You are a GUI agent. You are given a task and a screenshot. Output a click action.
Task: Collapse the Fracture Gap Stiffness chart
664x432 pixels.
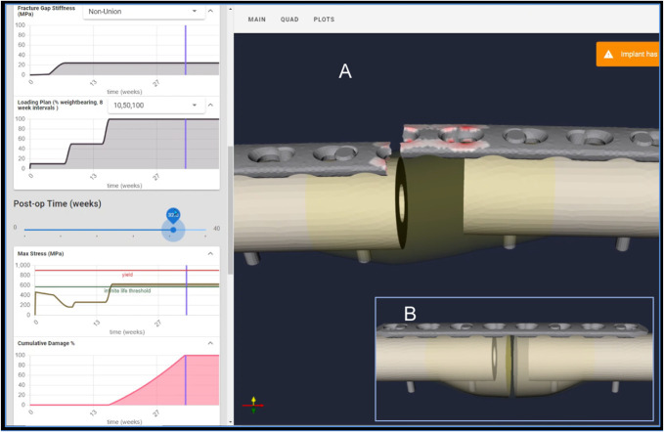[x=212, y=12]
